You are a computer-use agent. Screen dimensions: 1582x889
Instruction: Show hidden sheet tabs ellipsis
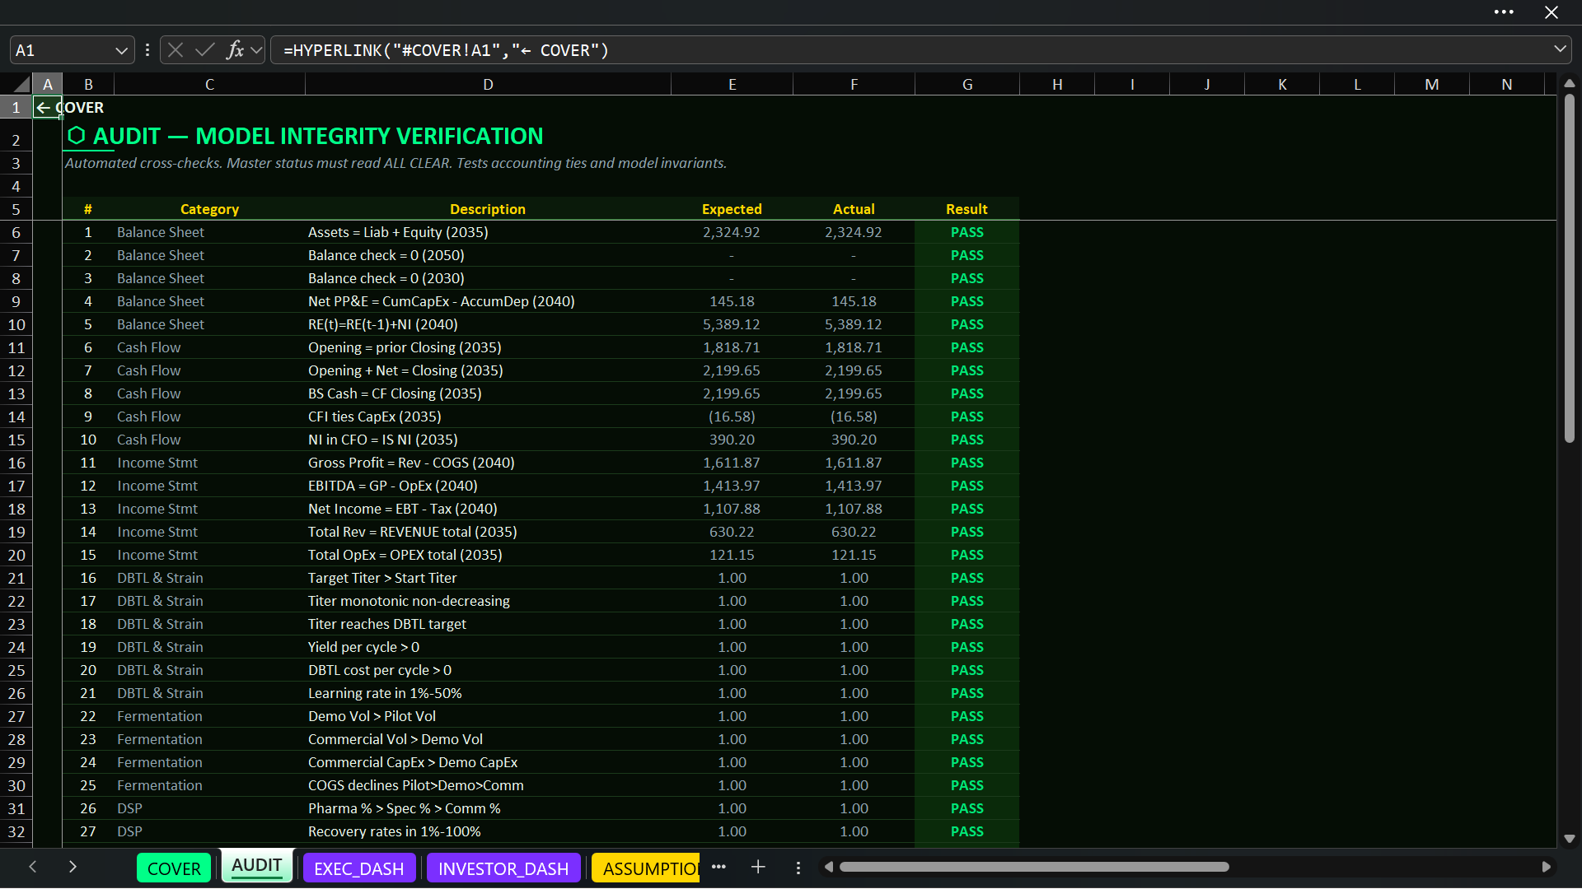tap(718, 867)
